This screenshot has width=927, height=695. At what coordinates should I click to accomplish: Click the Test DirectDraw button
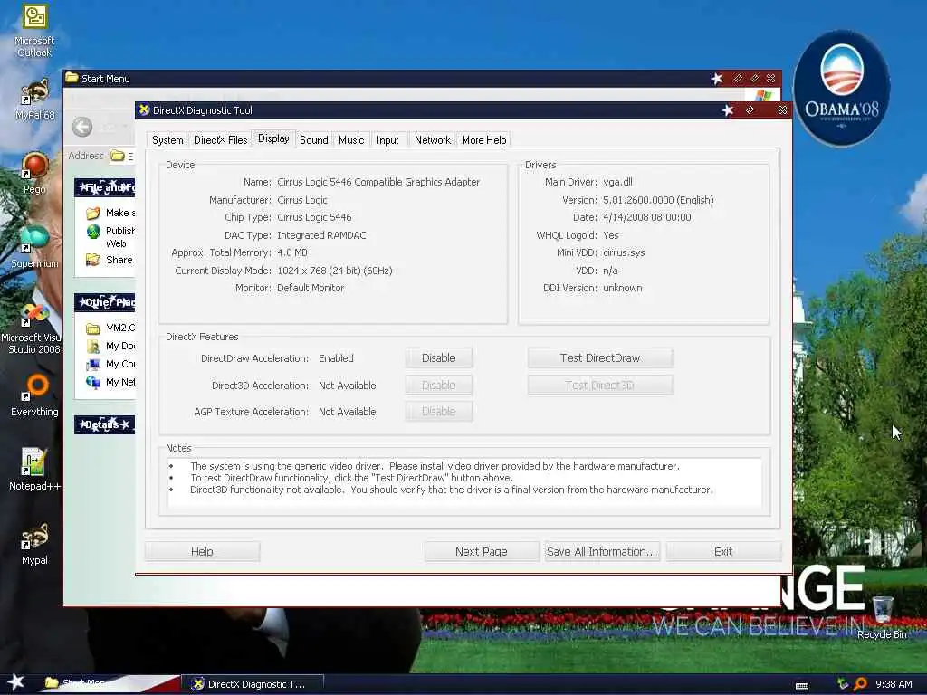click(600, 358)
